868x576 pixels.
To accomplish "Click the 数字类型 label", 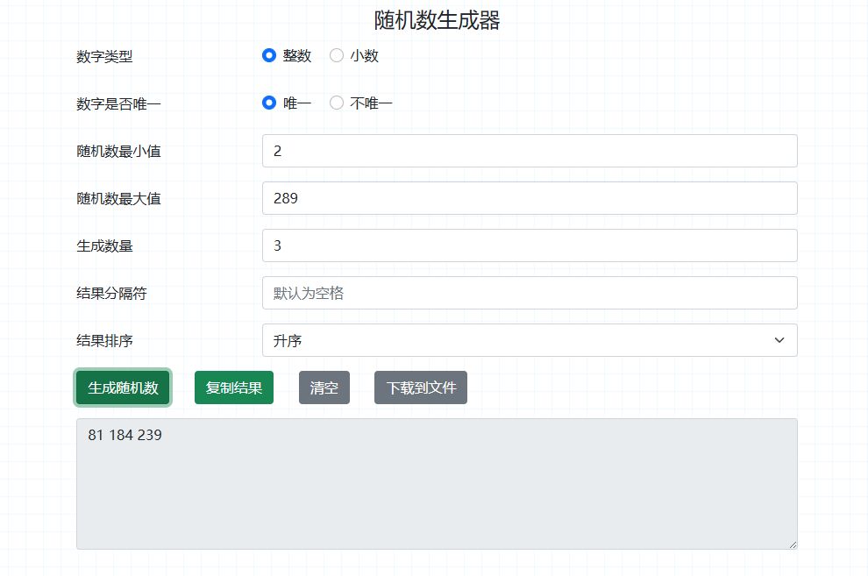I will (x=104, y=56).
